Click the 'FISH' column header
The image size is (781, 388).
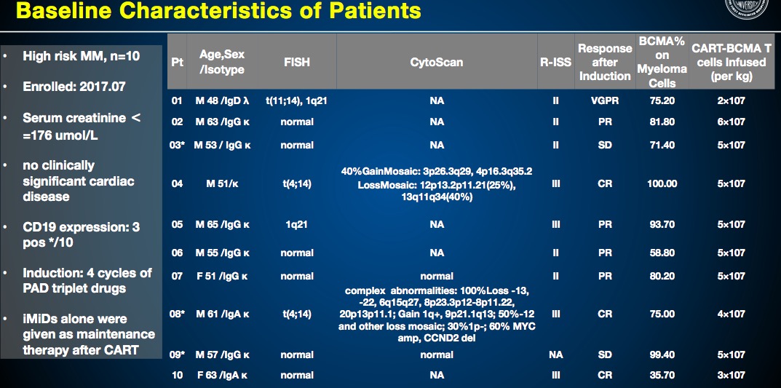click(x=297, y=63)
